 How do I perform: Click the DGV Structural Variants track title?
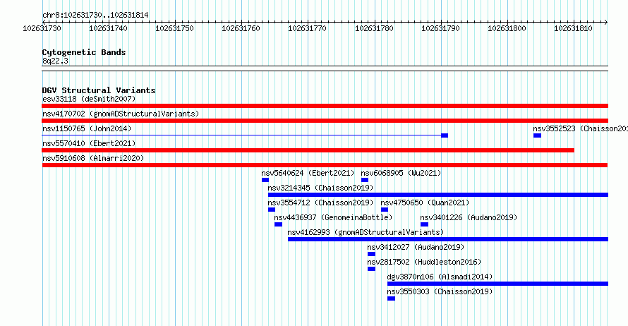99,90
